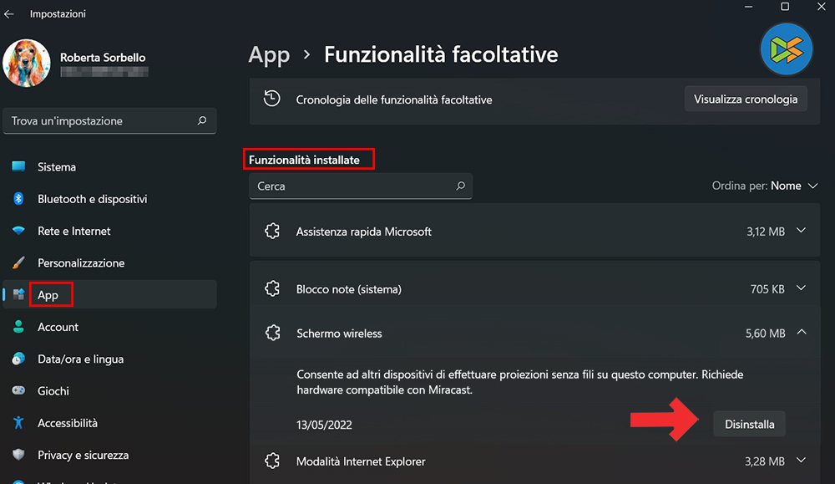Viewport: 835px width, 484px height.
Task: Click the Bluetooth e dispositivi icon
Action: coord(18,199)
